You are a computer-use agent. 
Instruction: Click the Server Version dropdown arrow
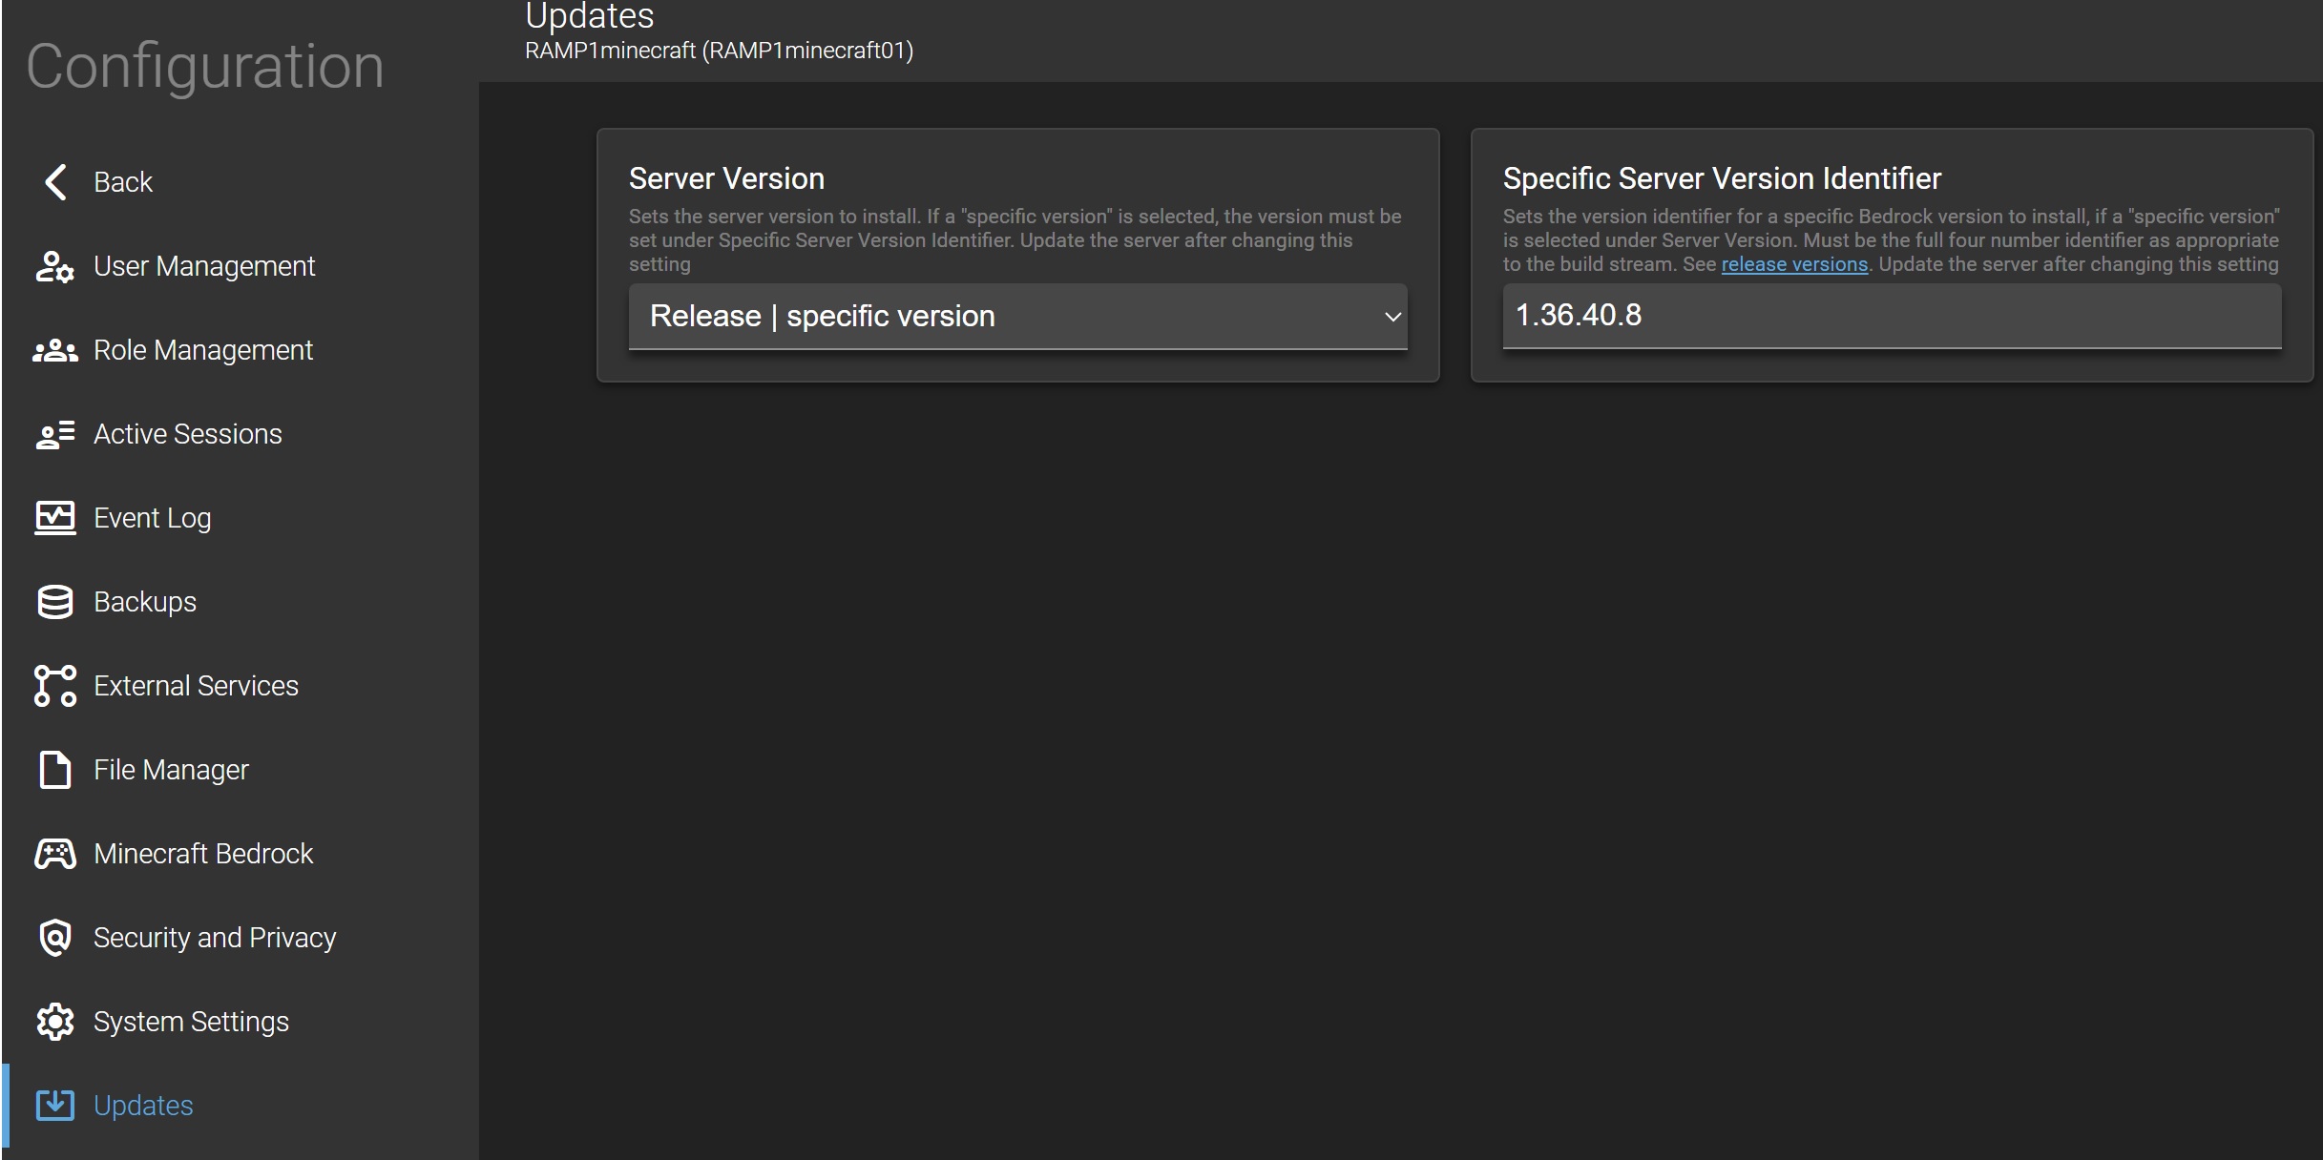tap(1392, 317)
